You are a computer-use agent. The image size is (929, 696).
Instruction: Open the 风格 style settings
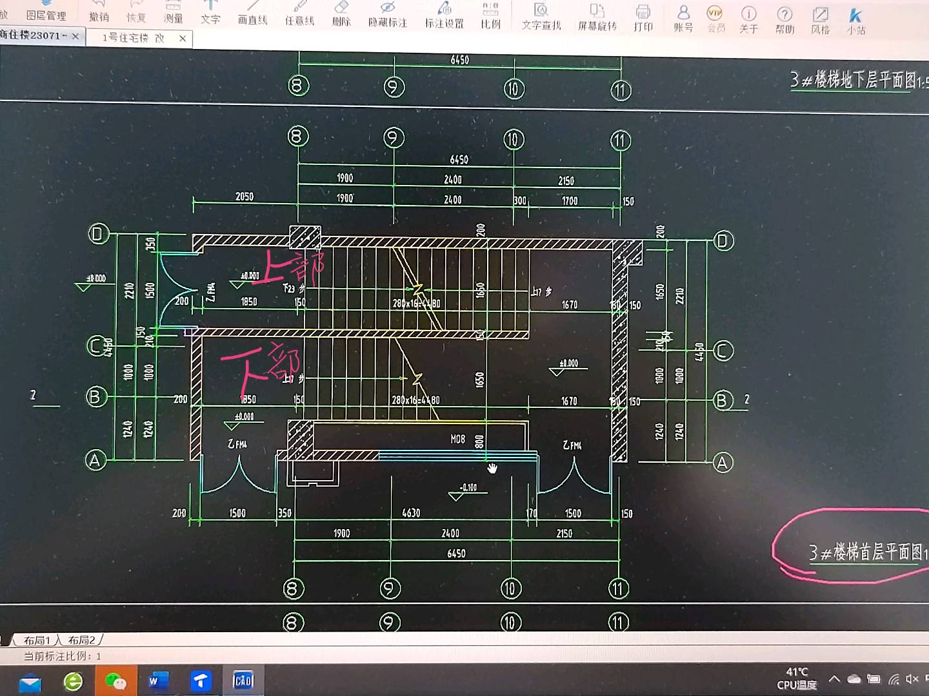click(x=820, y=21)
